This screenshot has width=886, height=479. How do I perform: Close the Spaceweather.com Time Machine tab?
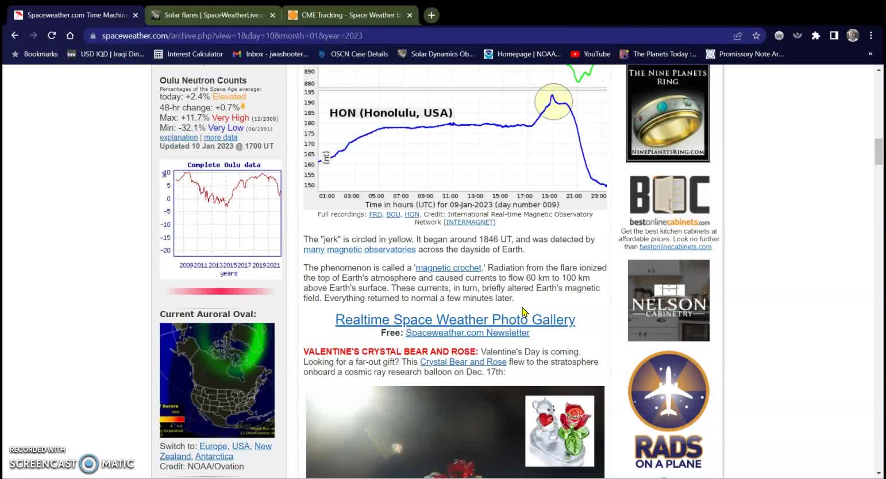[x=136, y=16]
